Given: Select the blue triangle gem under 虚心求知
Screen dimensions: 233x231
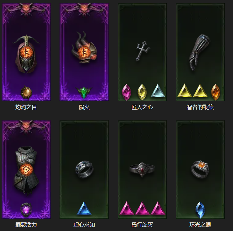Looking at the screenshot, I should click(x=84, y=208).
